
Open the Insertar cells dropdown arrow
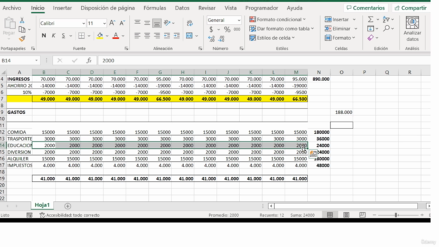point(354,19)
